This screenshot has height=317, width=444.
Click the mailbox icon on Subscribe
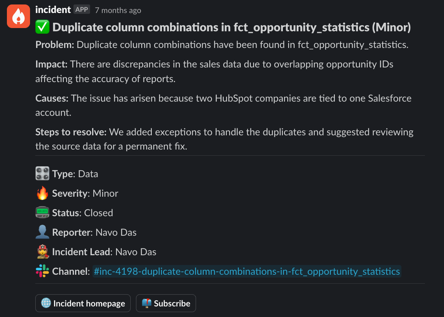click(x=147, y=303)
